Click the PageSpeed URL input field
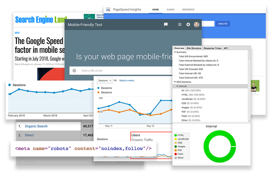 208,24
